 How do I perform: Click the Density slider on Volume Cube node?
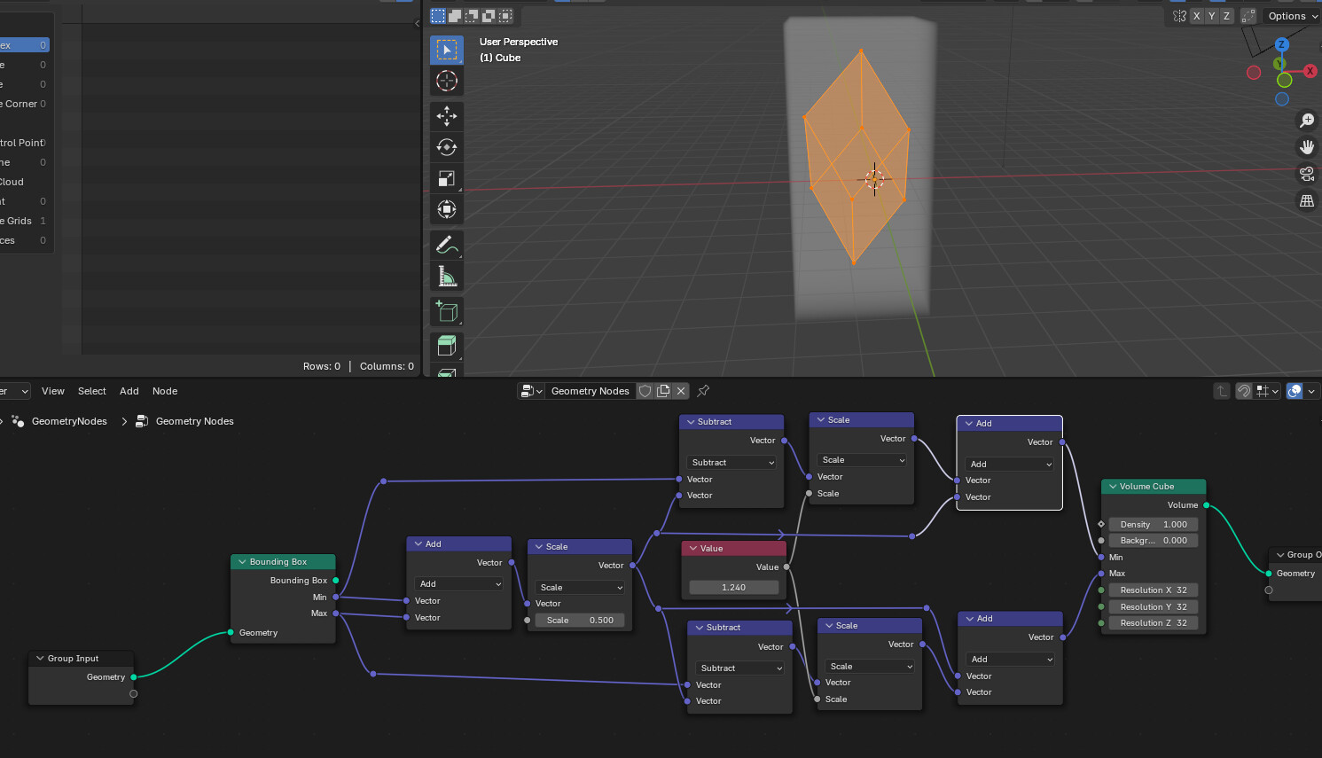(x=1153, y=524)
